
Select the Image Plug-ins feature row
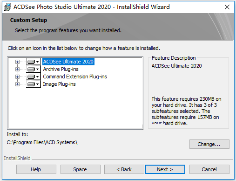click(x=59, y=84)
